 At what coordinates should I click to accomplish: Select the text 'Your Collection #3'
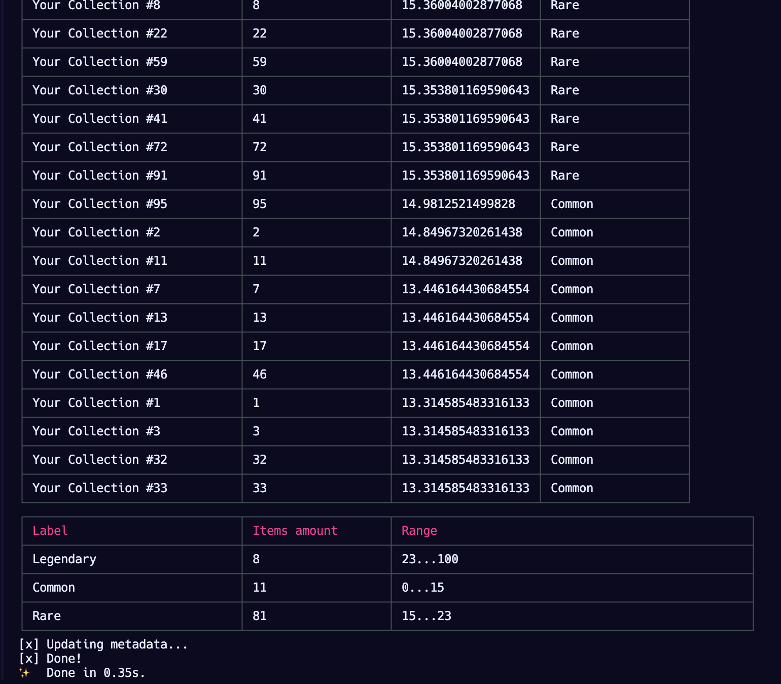tap(96, 431)
